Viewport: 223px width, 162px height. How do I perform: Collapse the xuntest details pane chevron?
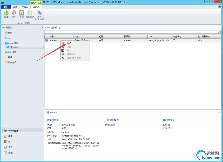point(220,112)
